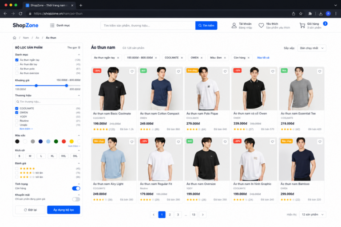Collapse the Đánh giá filter section

click(x=79, y=163)
